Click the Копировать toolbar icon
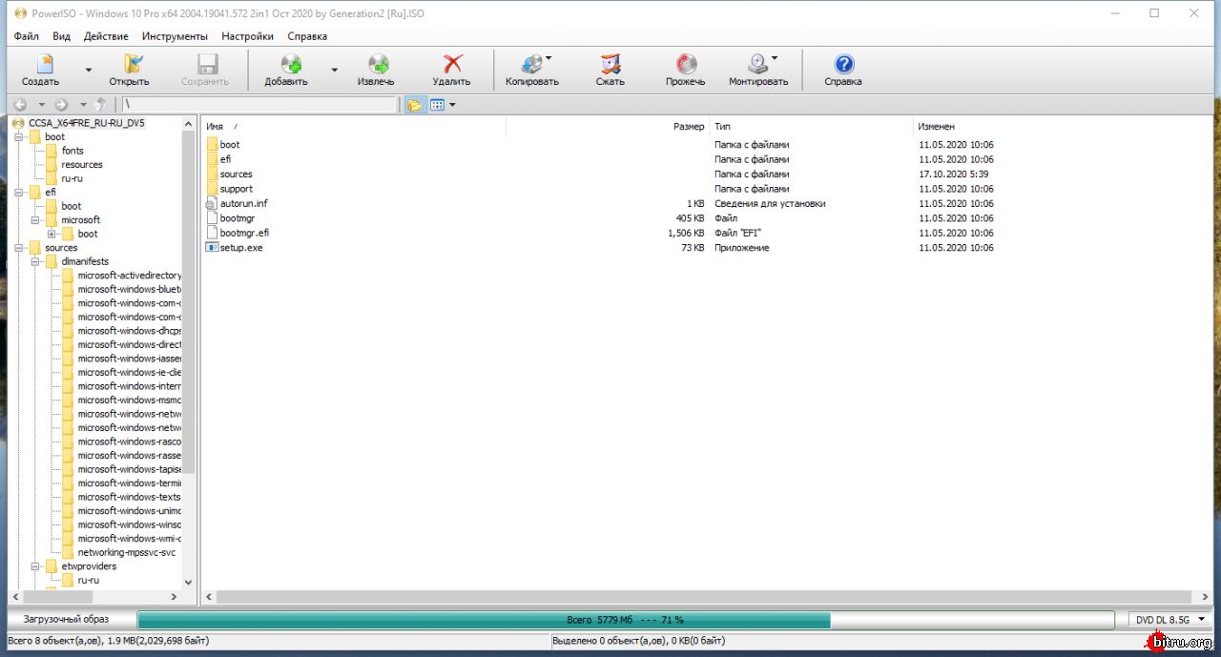This screenshot has height=657, width=1221. (532, 64)
